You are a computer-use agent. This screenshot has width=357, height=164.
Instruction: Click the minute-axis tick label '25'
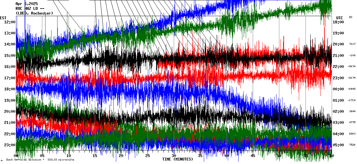click(148, 156)
